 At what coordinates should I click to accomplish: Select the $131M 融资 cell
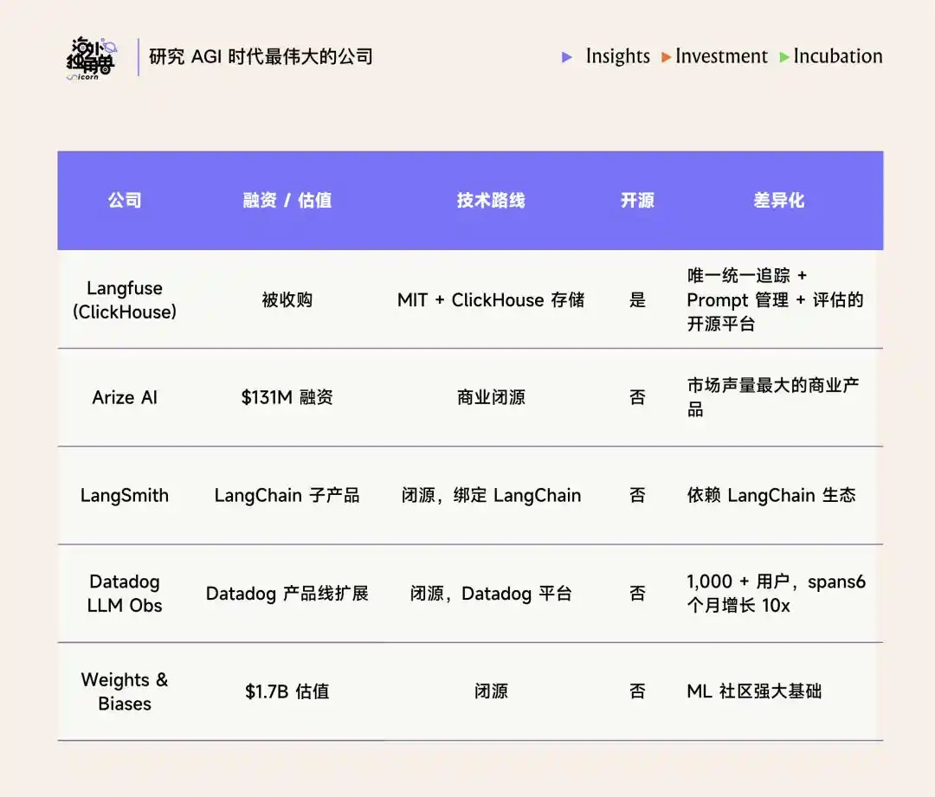tap(287, 397)
